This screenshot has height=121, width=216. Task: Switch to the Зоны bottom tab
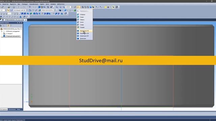point(19,109)
